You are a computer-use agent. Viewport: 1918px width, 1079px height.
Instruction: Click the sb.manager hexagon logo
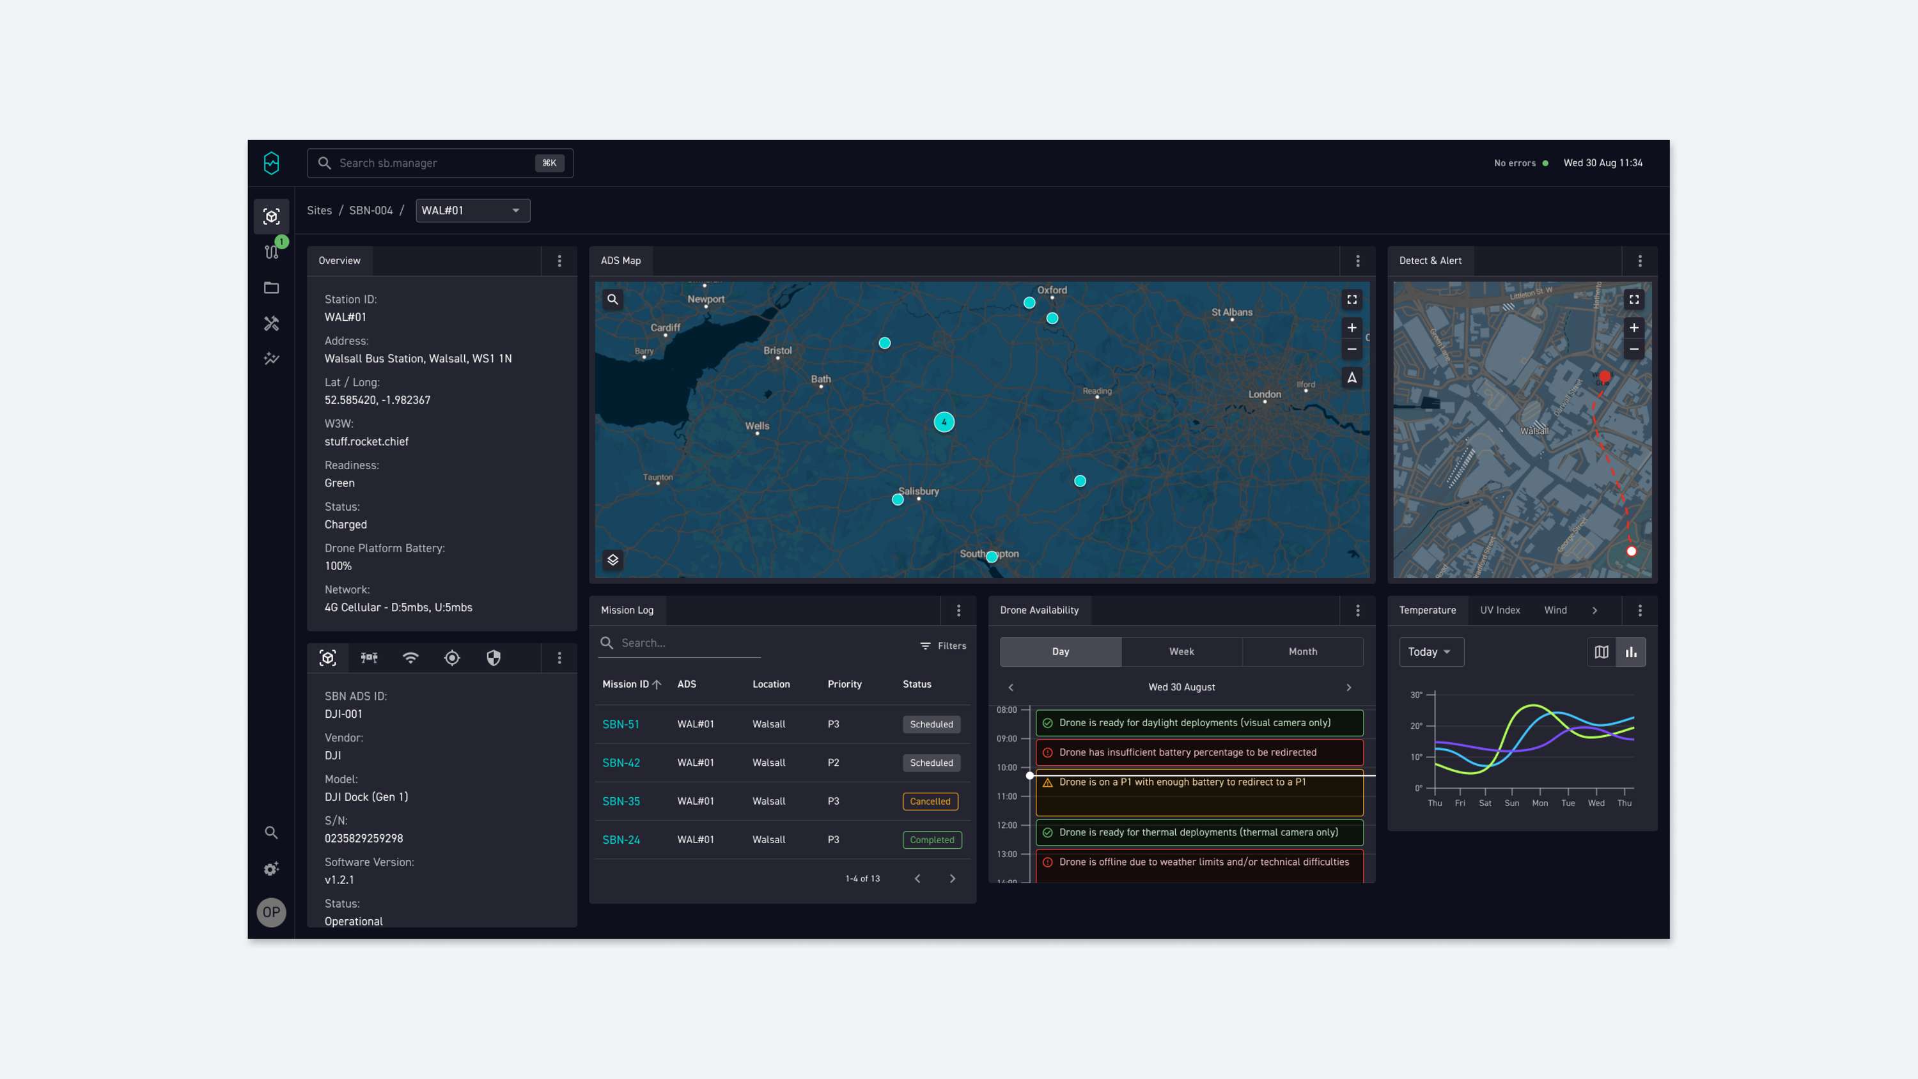271,163
